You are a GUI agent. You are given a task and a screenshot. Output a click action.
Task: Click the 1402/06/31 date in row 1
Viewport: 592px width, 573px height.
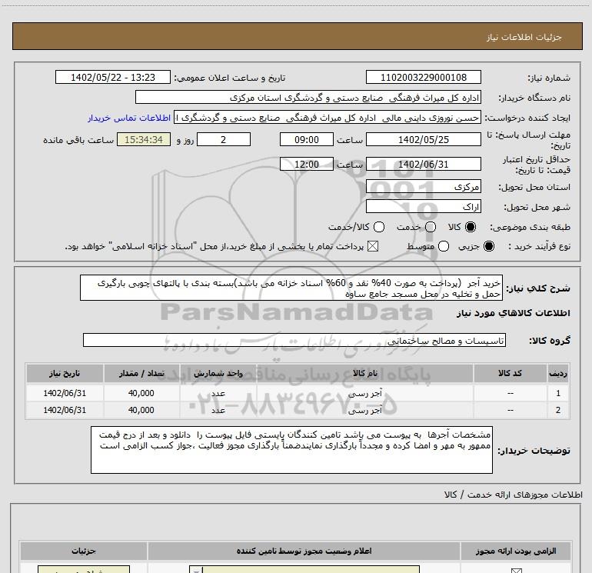tap(65, 393)
